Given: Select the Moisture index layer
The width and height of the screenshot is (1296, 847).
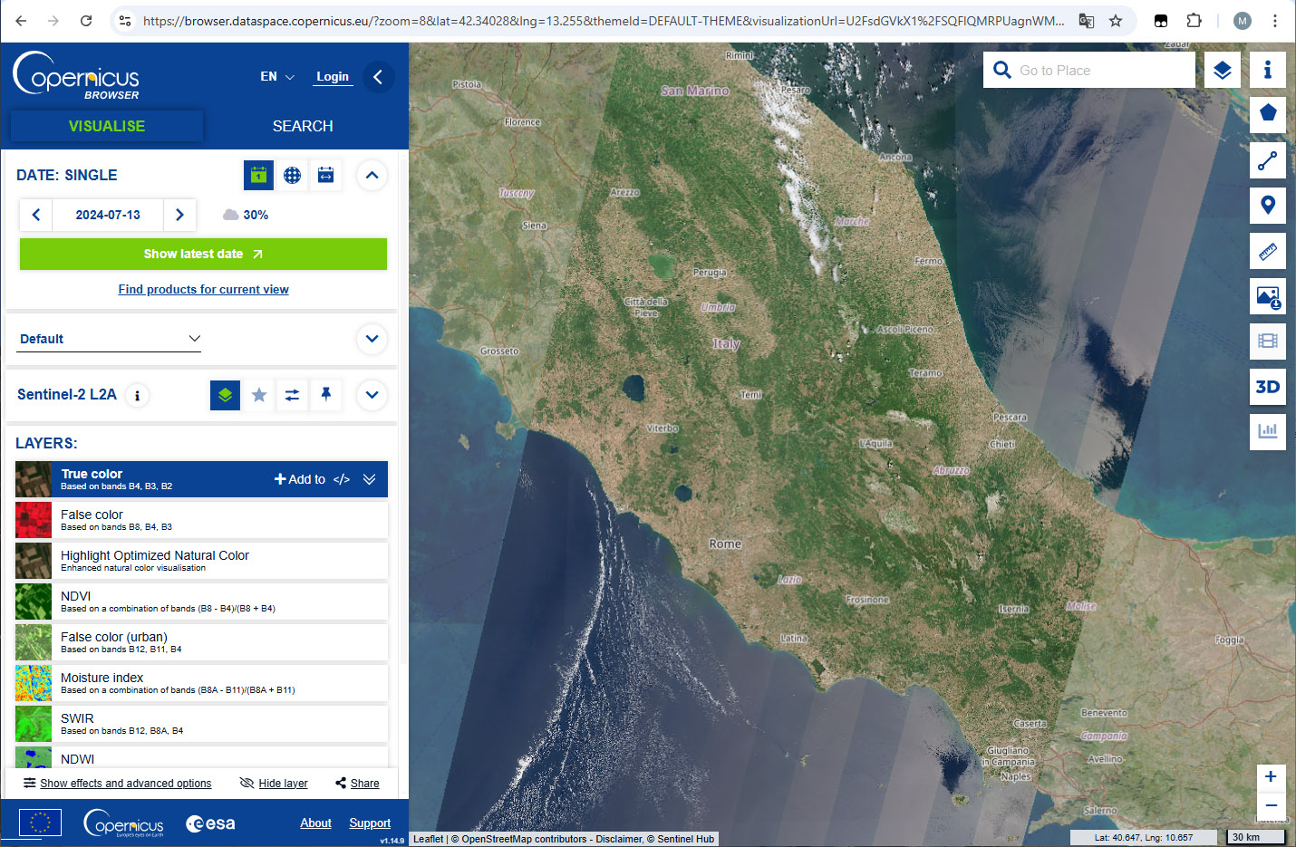Looking at the screenshot, I should tap(201, 683).
